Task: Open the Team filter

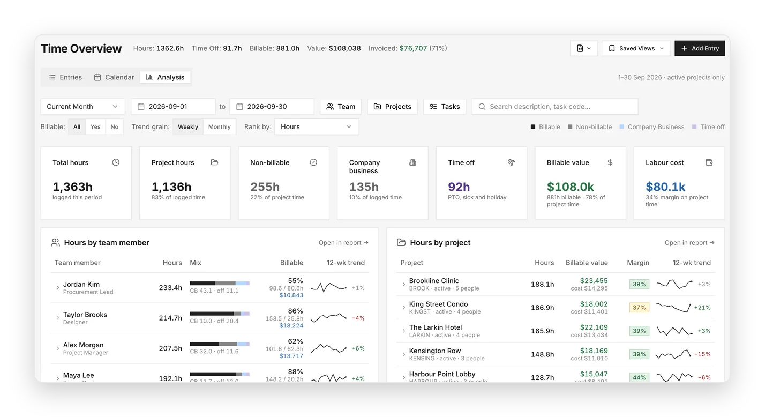Action: pyautogui.click(x=341, y=107)
